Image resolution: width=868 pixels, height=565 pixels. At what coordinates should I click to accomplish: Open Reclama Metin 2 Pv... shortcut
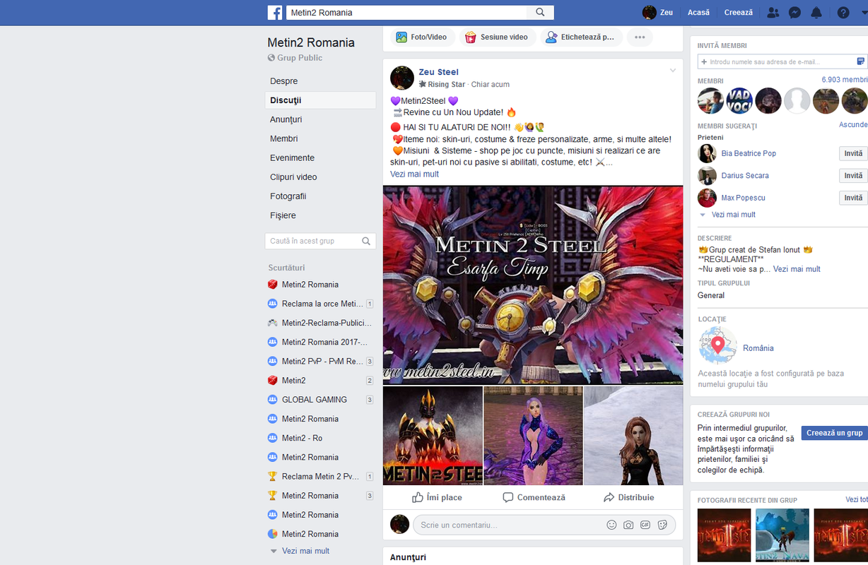(320, 476)
